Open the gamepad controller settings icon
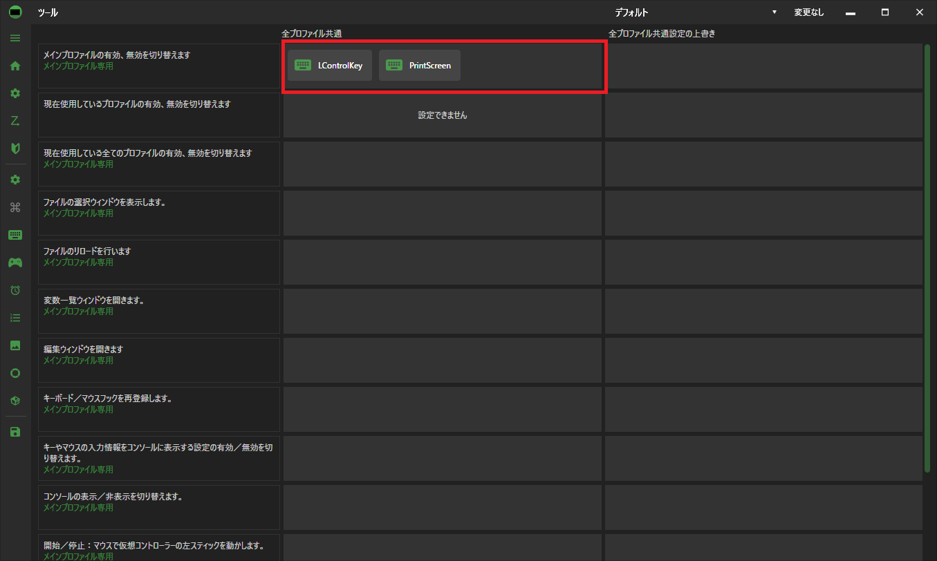 click(x=15, y=263)
